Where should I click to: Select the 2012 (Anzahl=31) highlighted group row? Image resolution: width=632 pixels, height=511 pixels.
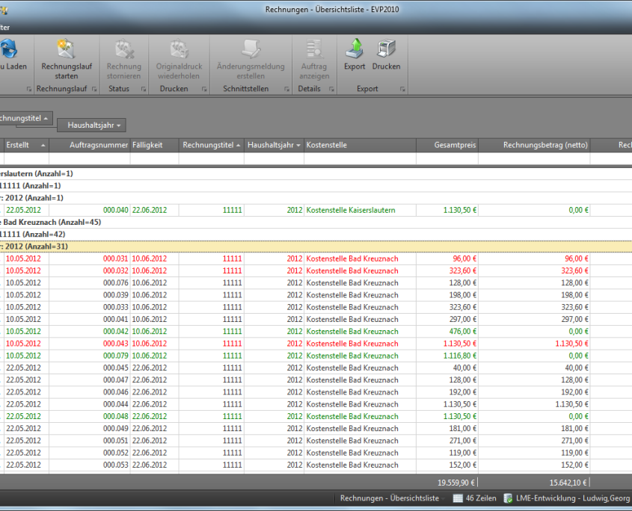point(316,247)
